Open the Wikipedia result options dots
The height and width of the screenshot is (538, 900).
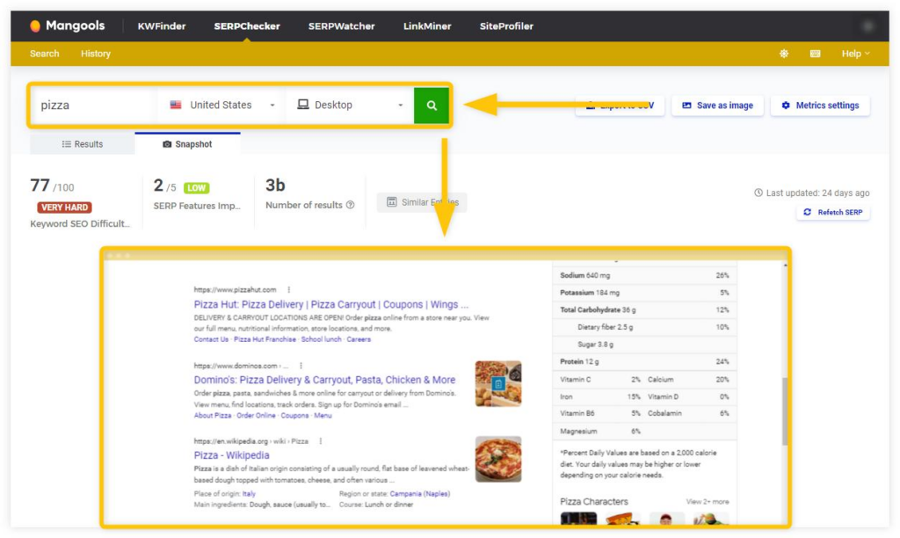point(320,441)
